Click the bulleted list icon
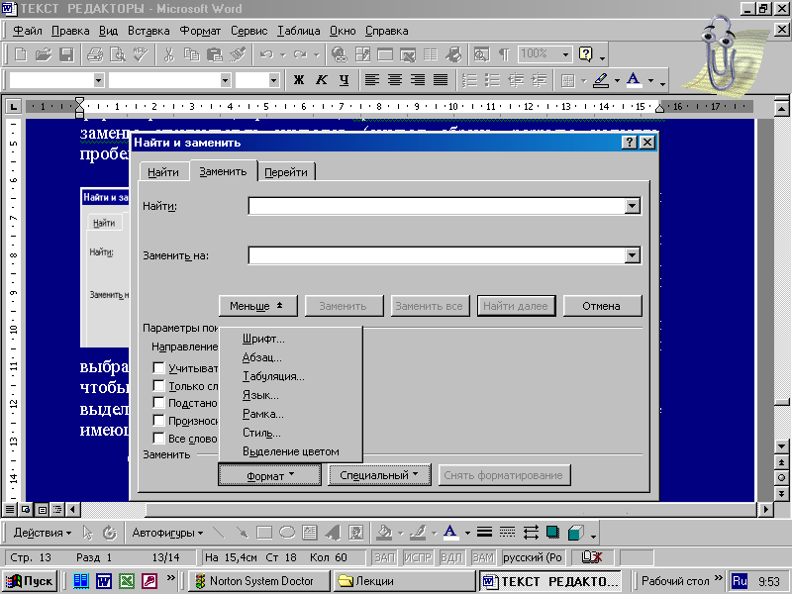The width and height of the screenshot is (792, 594). 492,80
